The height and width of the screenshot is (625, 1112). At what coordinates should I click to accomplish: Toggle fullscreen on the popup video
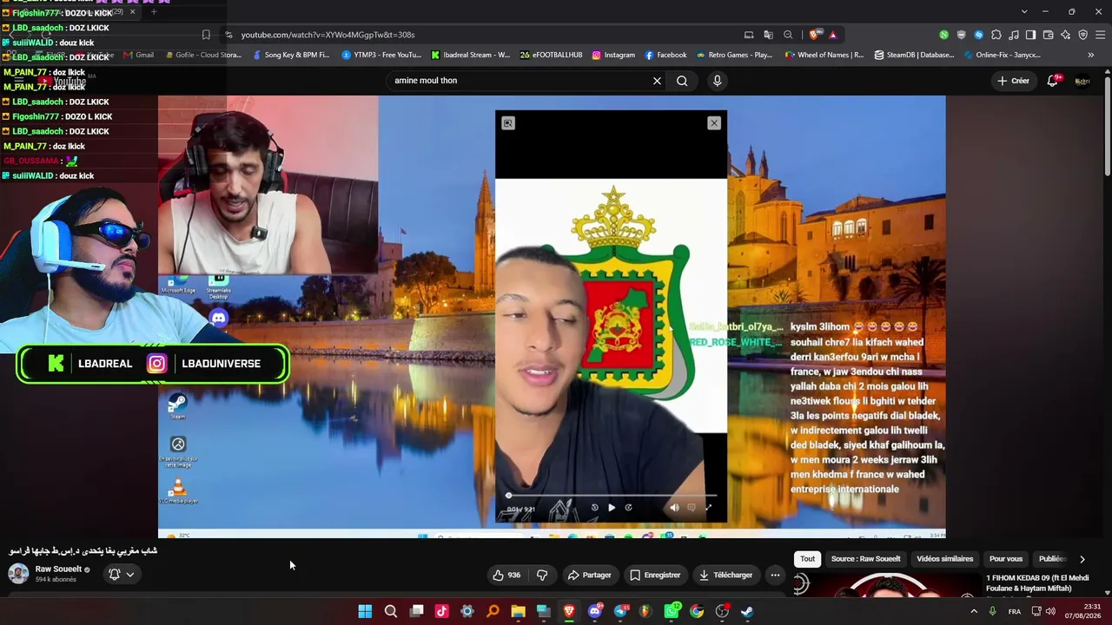708,508
